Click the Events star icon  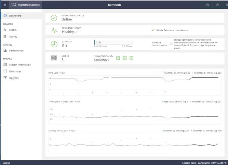pos(5,30)
